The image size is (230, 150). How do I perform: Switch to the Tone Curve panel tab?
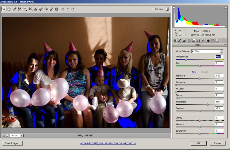tap(179, 40)
